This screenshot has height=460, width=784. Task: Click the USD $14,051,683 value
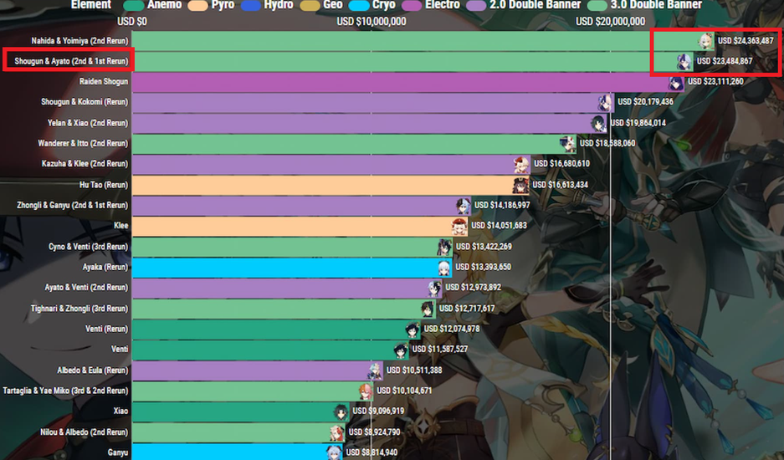click(x=499, y=226)
